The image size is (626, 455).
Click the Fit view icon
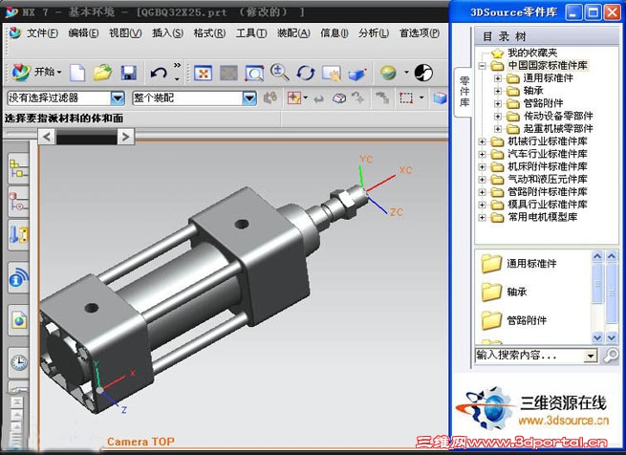tap(203, 73)
